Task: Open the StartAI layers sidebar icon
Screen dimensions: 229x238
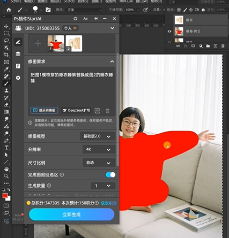Action: [x=18, y=54]
